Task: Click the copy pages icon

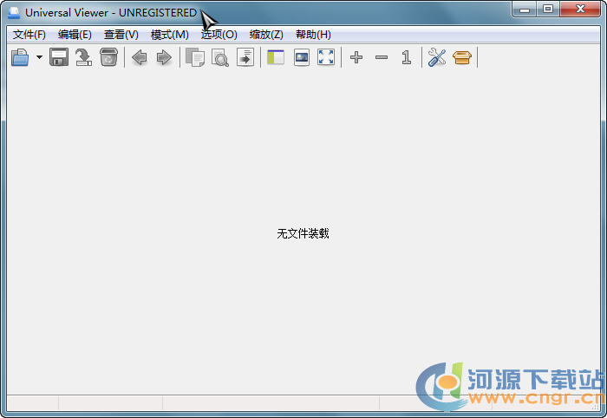Action: pyautogui.click(x=195, y=58)
